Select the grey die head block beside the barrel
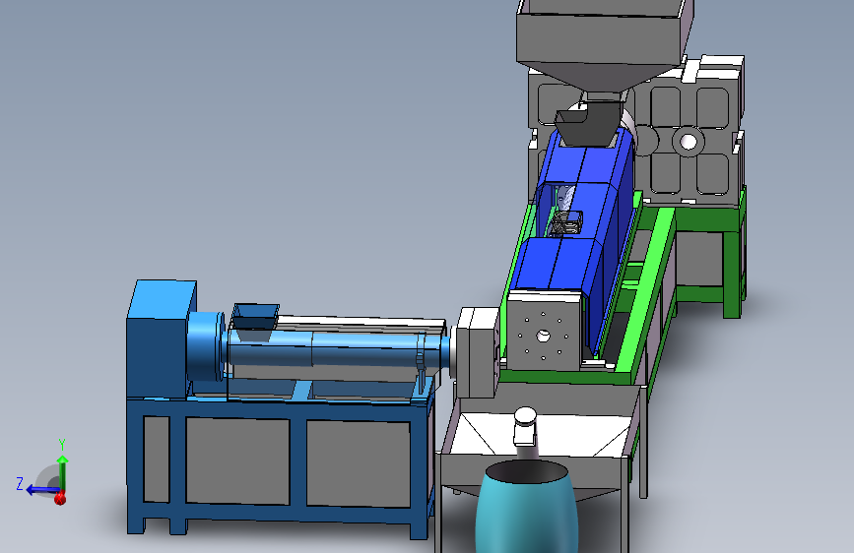 [478, 351]
